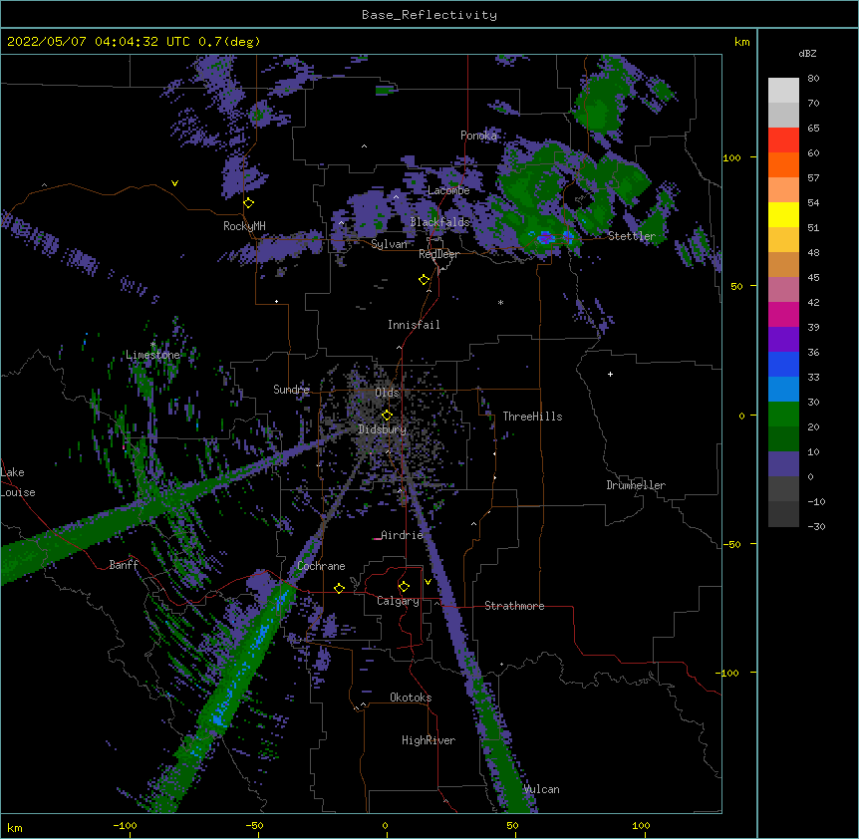Click the asterisk marker east of Innisfail
This screenshot has width=859, height=839.
pos(500,302)
